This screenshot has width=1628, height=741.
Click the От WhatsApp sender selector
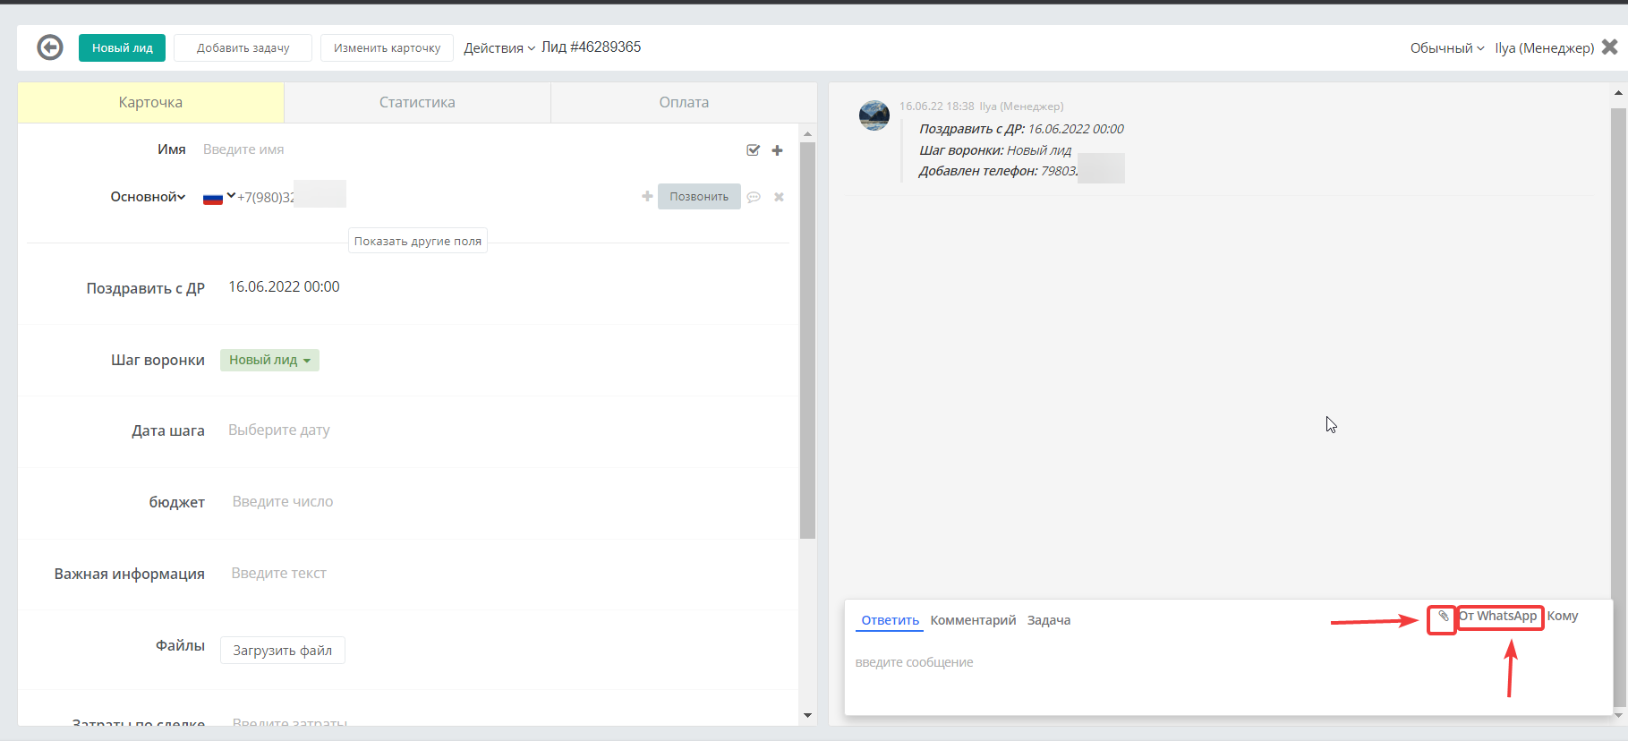(x=1498, y=616)
